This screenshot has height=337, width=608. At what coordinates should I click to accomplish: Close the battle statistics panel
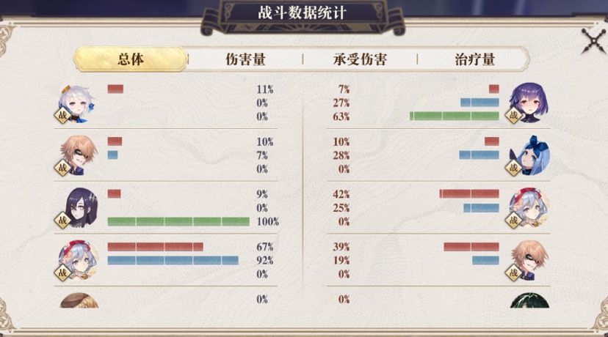[x=593, y=41]
